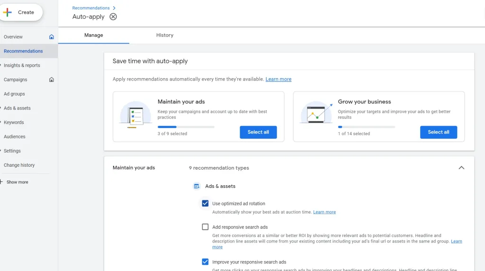Image resolution: width=485 pixels, height=271 pixels.
Task: Uncheck Use optimized ad rotation
Action: click(205, 203)
